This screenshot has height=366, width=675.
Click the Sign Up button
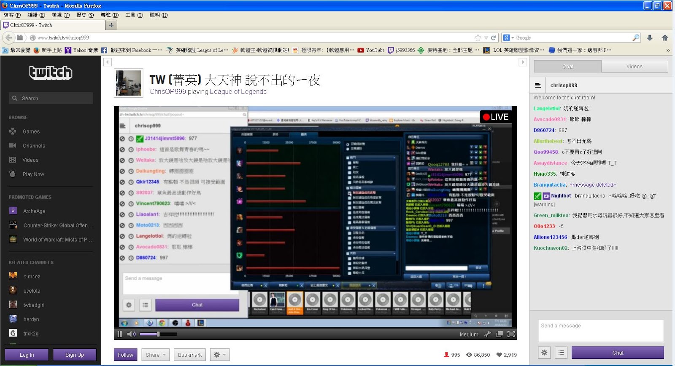coord(75,355)
